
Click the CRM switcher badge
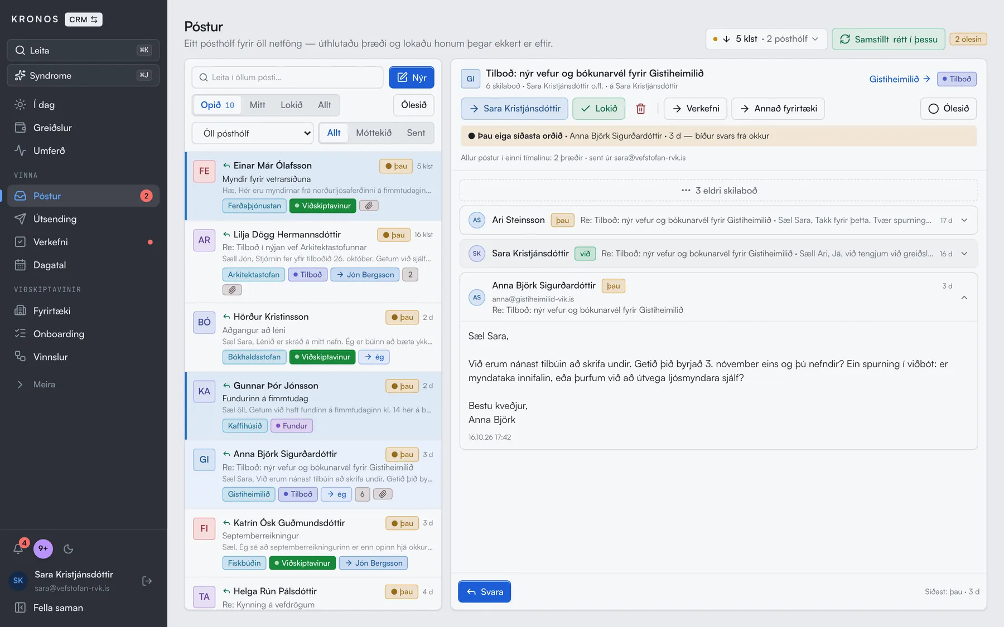coord(84,20)
